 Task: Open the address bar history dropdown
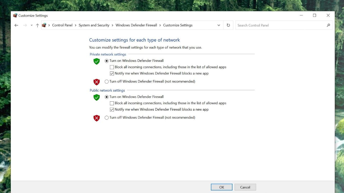[219, 25]
